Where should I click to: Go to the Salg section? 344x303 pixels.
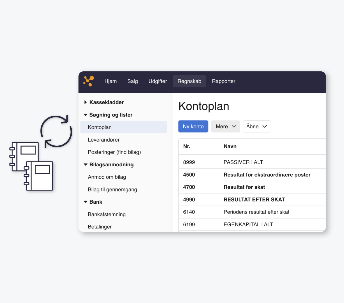point(133,81)
